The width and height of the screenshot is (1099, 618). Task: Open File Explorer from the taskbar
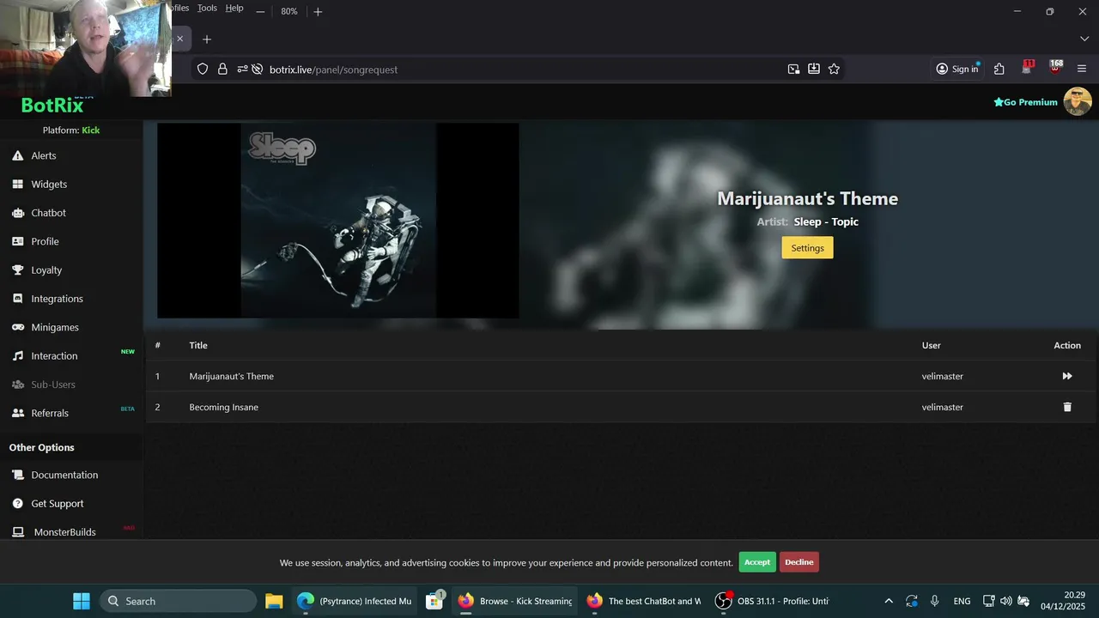[274, 601]
